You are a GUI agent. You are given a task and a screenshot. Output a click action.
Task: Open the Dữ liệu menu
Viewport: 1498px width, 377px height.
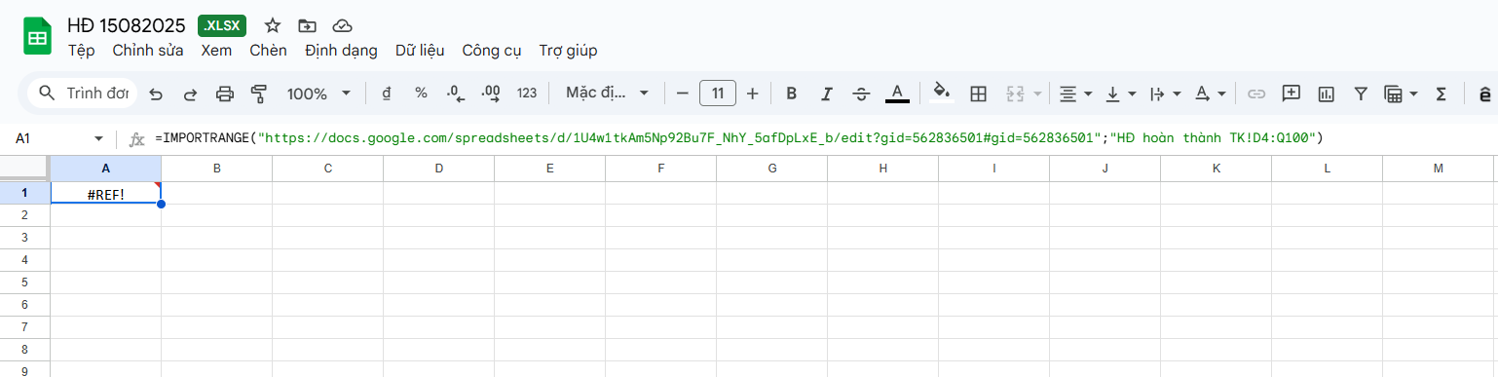coord(420,51)
